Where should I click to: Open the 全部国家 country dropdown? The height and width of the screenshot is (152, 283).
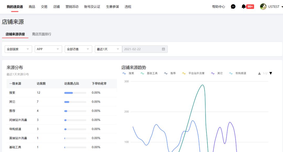18,49
